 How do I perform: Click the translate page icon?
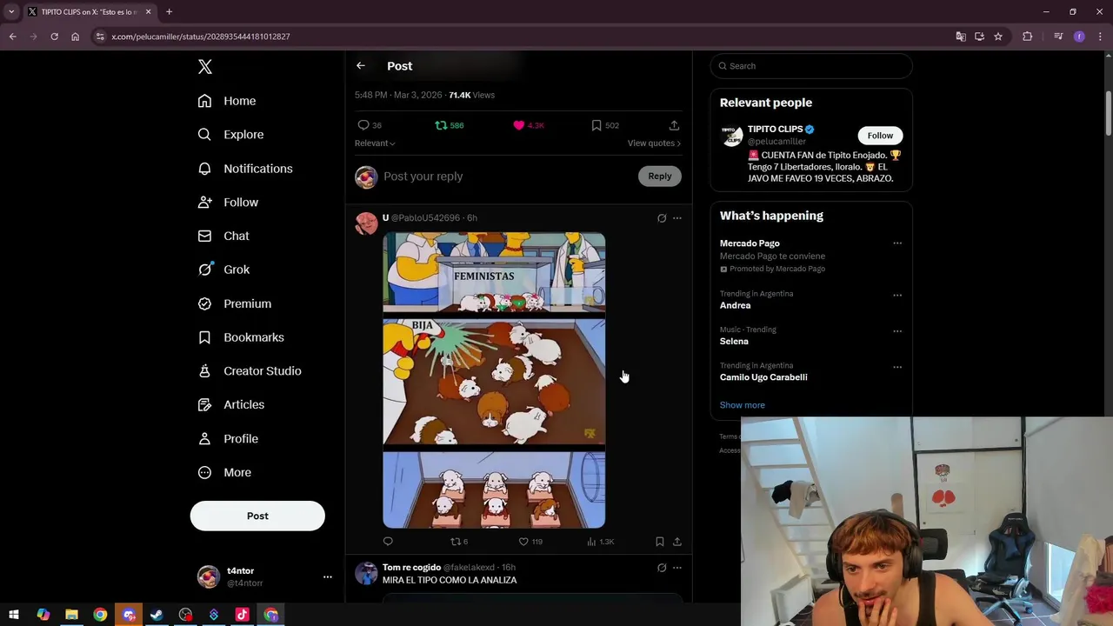tap(961, 37)
